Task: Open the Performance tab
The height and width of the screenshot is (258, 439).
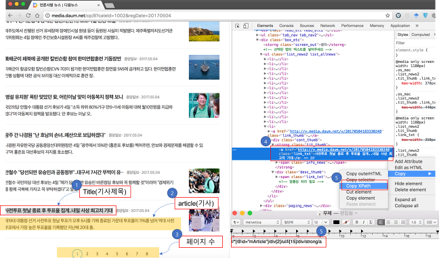Action: pos(352,26)
